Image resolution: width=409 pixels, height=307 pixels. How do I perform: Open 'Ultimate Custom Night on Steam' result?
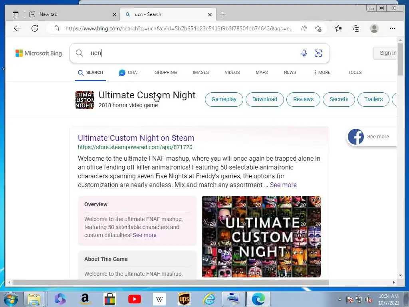[136, 138]
